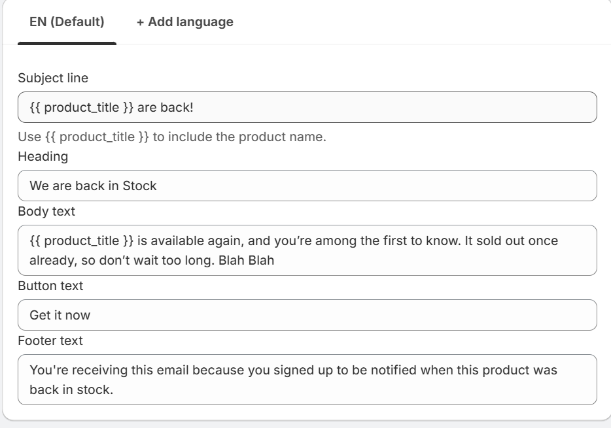Screen dimensions: 611x428
Task: Place cursor on 'Stock' in the Heading field
Action: tap(139, 186)
